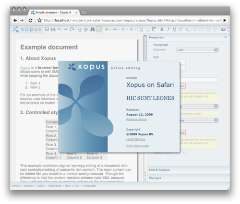240x204 pixels.
Task: Open the Release Notes link
Action: (x=136, y=120)
